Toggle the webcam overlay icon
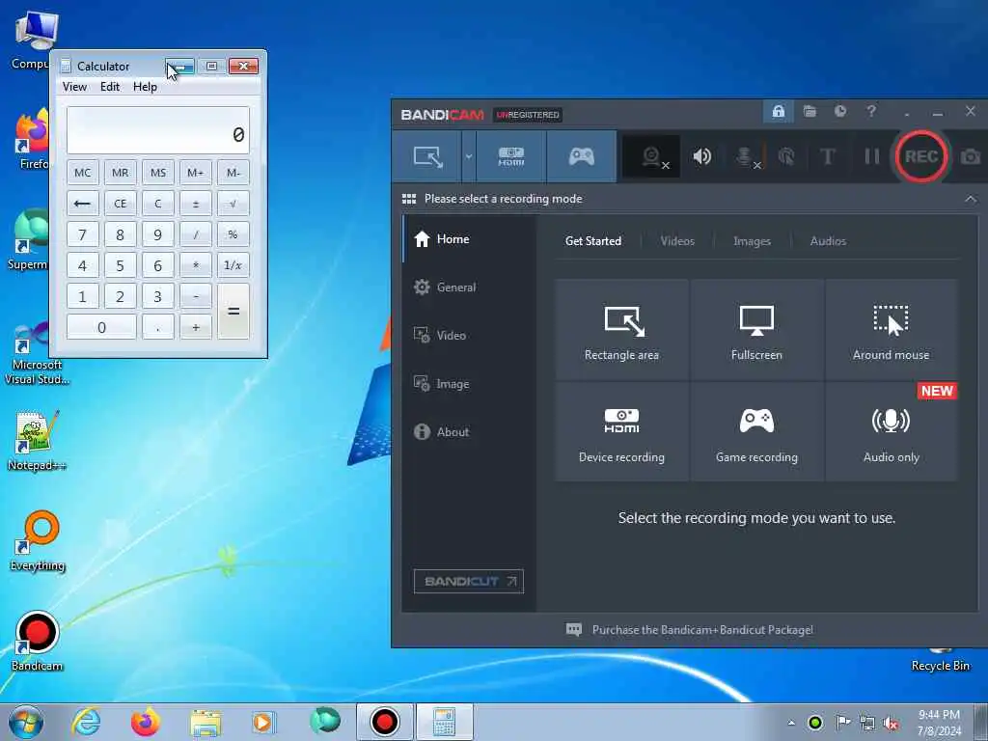Viewport: 988px width, 741px height. pos(652,156)
